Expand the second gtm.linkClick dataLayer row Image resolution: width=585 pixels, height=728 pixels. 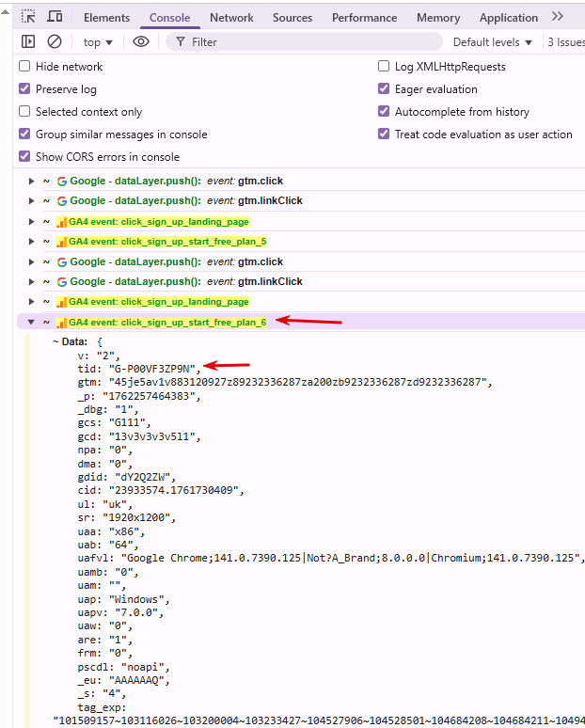click(x=31, y=282)
